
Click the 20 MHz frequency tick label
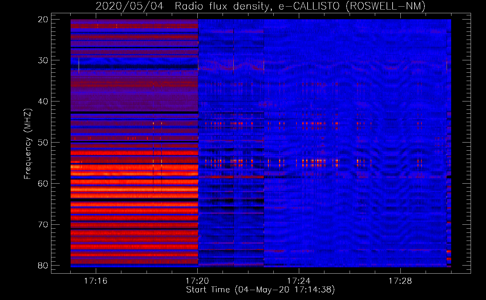click(43, 19)
